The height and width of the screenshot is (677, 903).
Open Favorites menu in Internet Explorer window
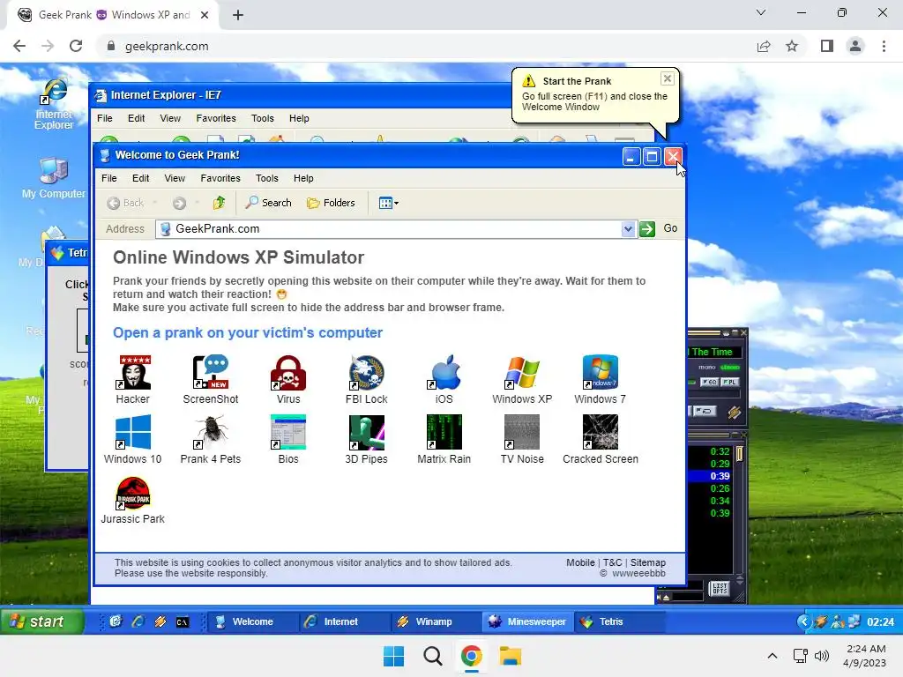[x=216, y=119]
